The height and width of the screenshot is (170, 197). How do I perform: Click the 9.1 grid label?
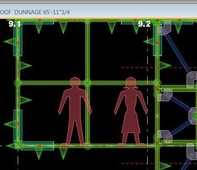15,24
